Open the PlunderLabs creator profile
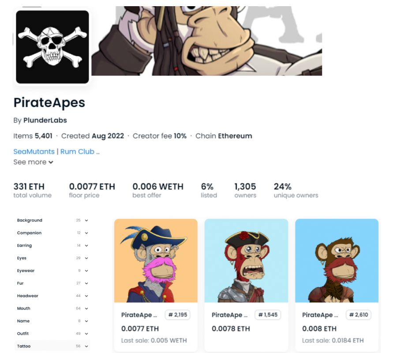This screenshot has height=353, width=393. point(45,120)
